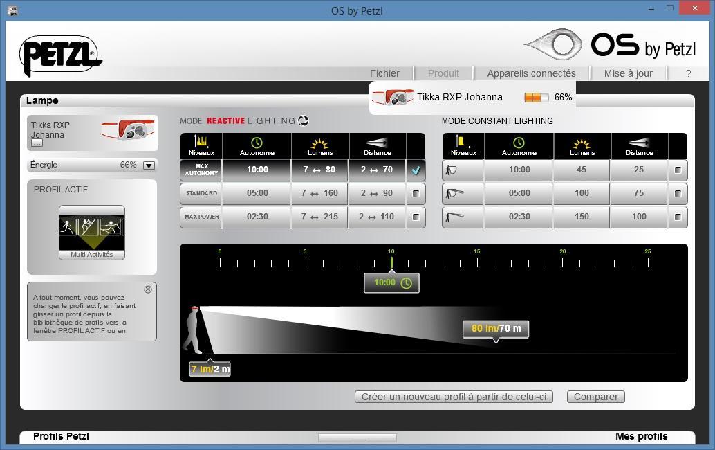Uncheck the MAX AUTONOMY reactive lighting checkbox
Image resolution: width=715 pixels, height=450 pixels.
[416, 170]
